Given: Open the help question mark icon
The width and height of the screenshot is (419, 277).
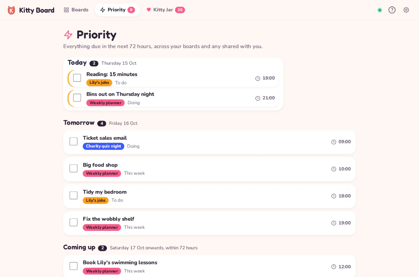Looking at the screenshot, I should (392, 10).
